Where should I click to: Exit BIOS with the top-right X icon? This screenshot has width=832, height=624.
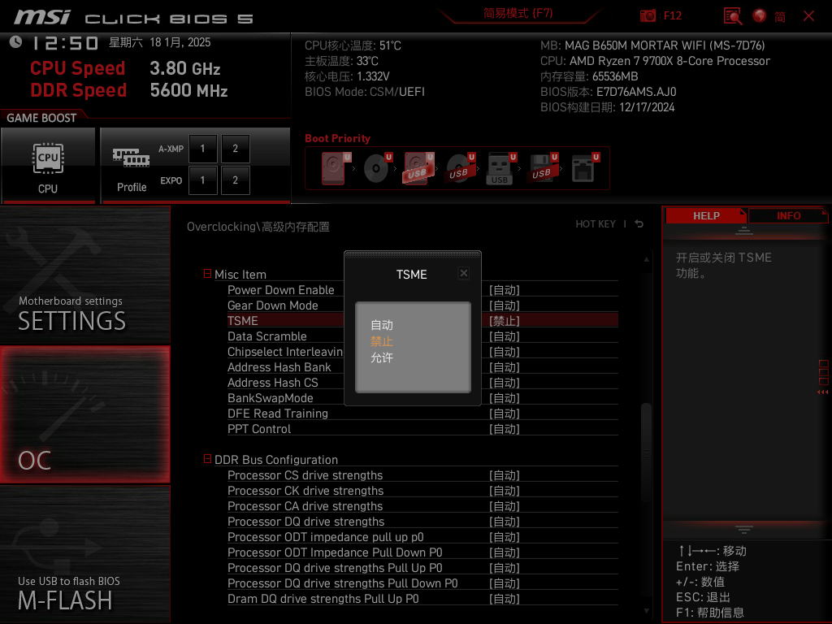point(808,16)
